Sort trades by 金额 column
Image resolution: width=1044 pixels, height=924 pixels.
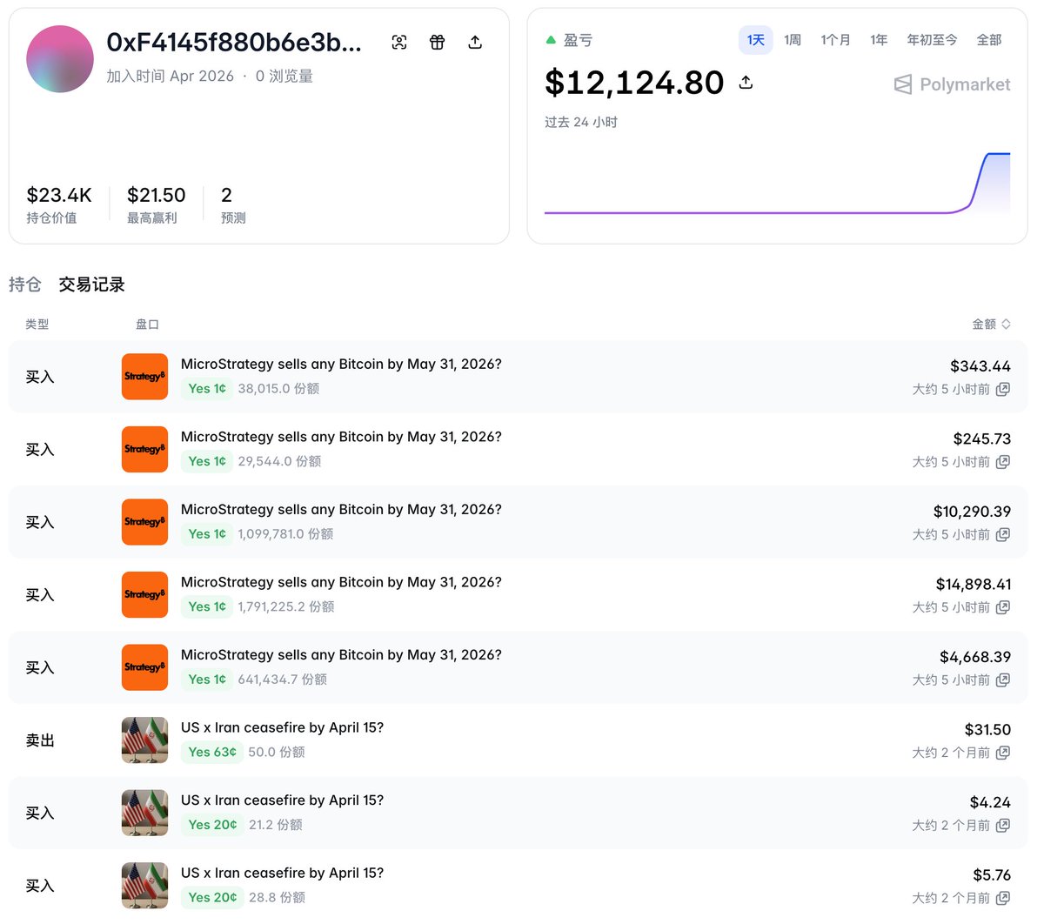991,324
